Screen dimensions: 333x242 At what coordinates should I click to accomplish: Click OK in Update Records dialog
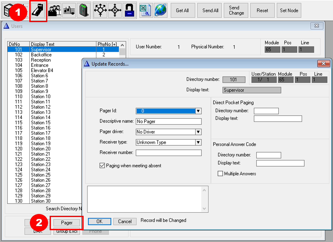click(x=100, y=221)
